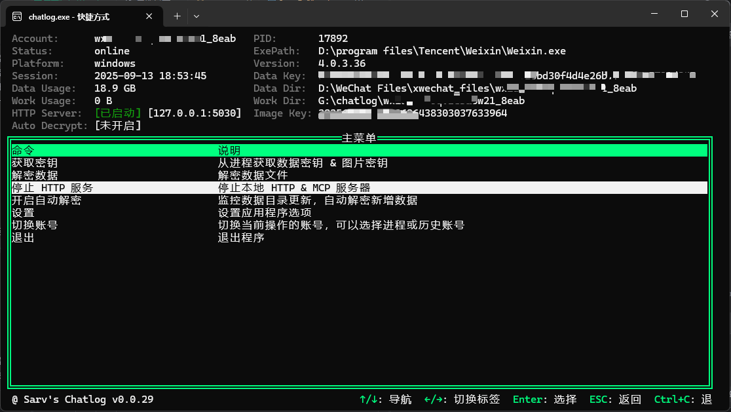Click the [已启动] HTTP Server status
This screenshot has height=412, width=731.
click(x=118, y=113)
